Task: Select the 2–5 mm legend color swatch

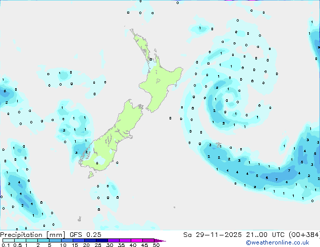Action: (x=43, y=240)
